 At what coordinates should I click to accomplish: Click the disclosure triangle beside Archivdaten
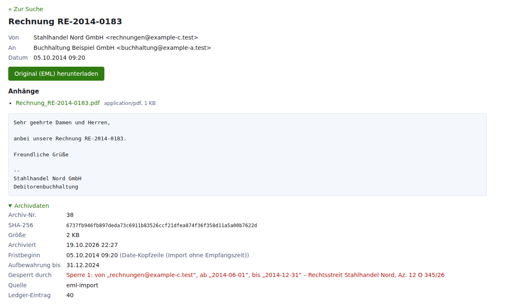tap(10, 206)
